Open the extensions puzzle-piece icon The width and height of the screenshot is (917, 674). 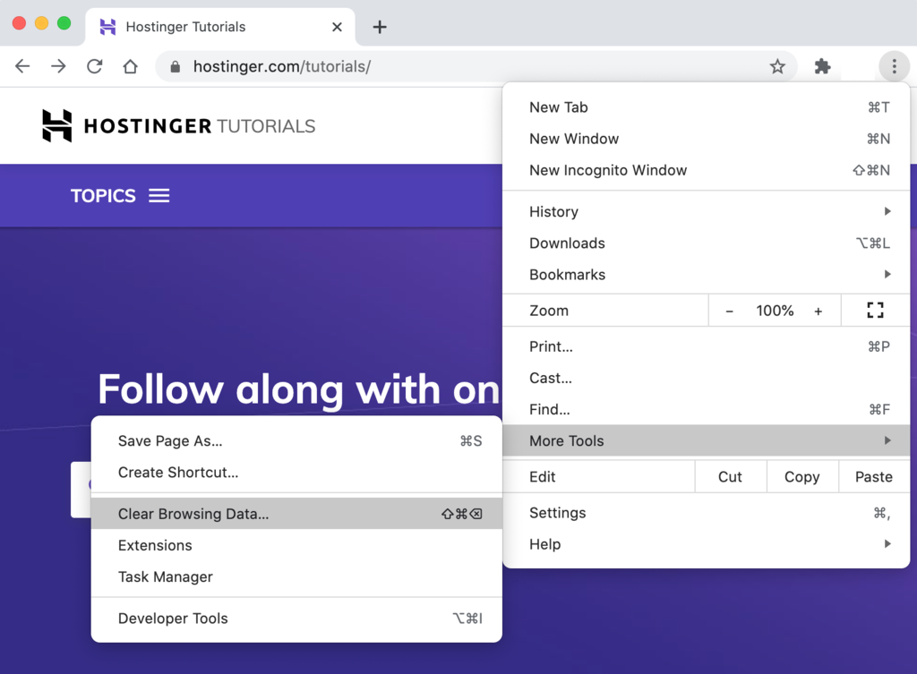(x=821, y=65)
